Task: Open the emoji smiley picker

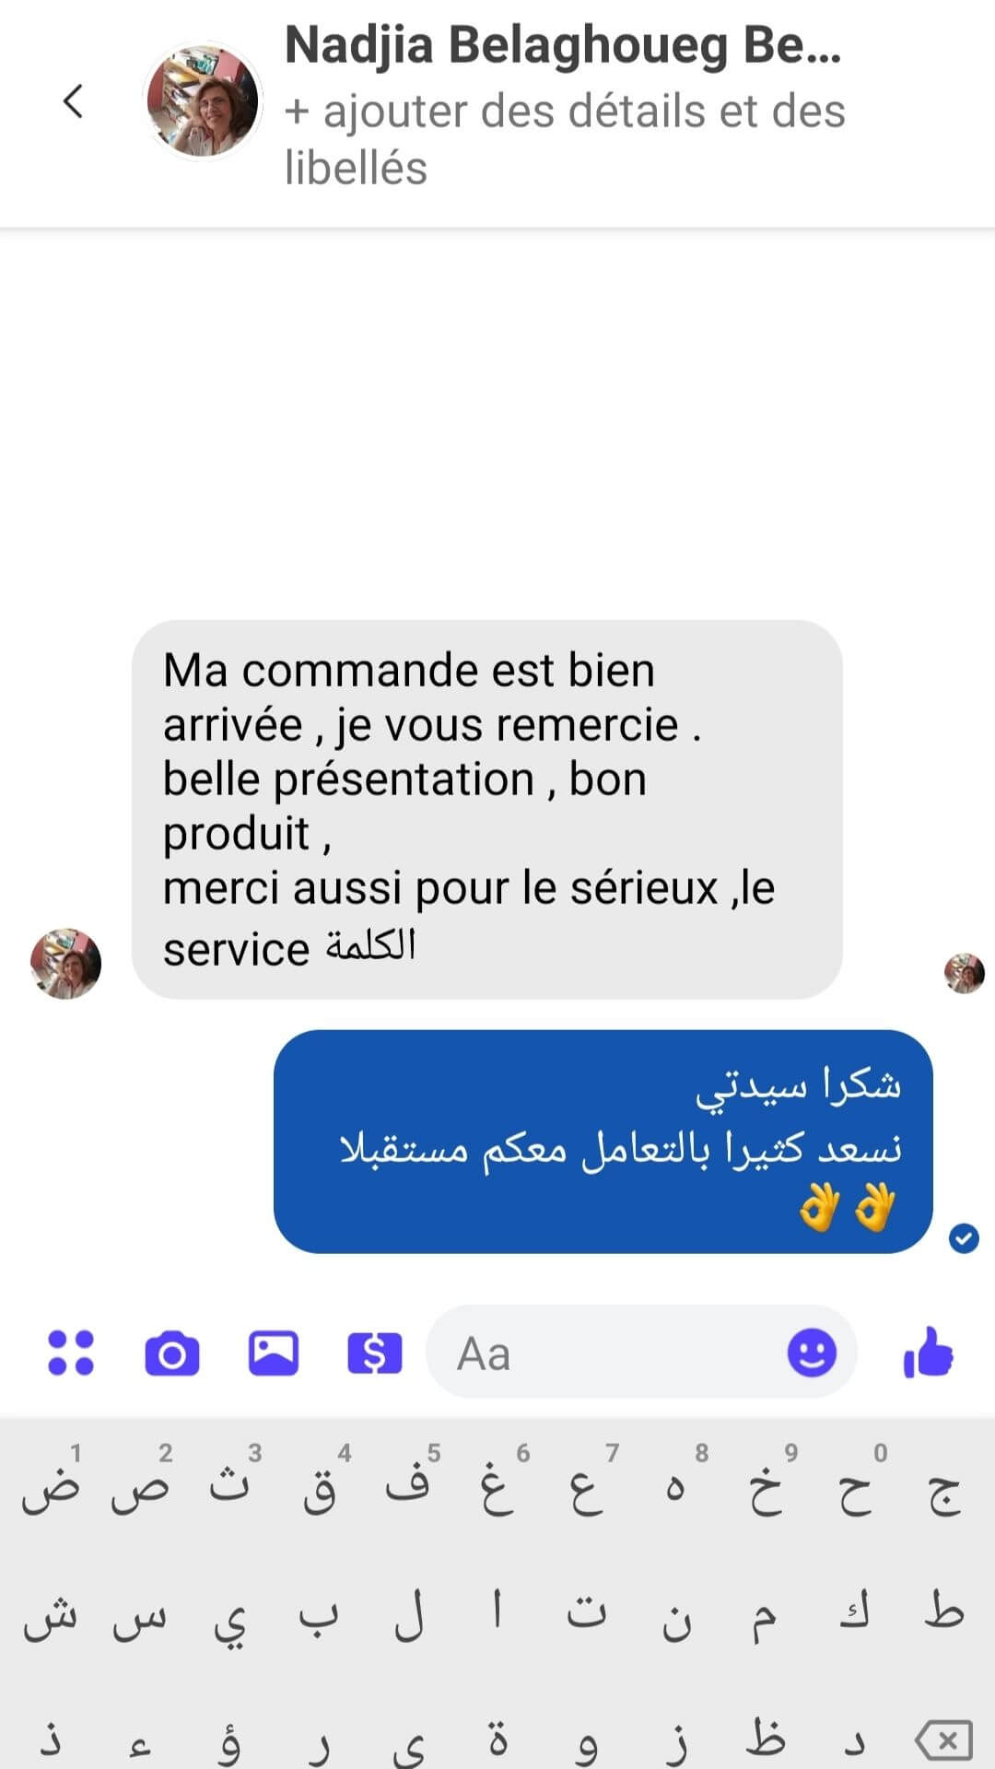Action: tap(812, 1353)
